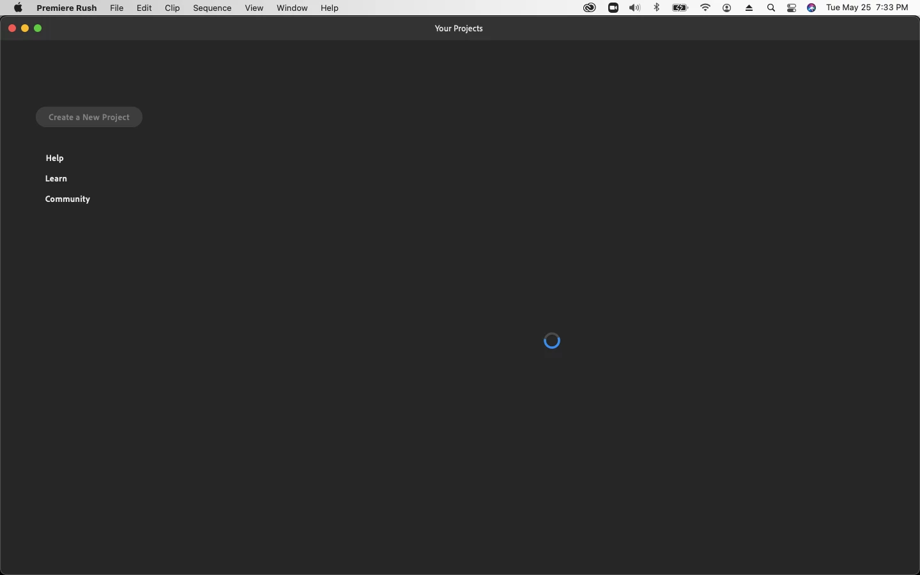Screen dimensions: 920x575
Task: Open Spotlight search
Action: coord(771,8)
